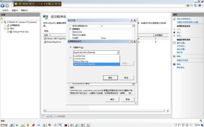Open advanced settings (高级设置) link in actions
204x127 pixels.
(181, 49)
